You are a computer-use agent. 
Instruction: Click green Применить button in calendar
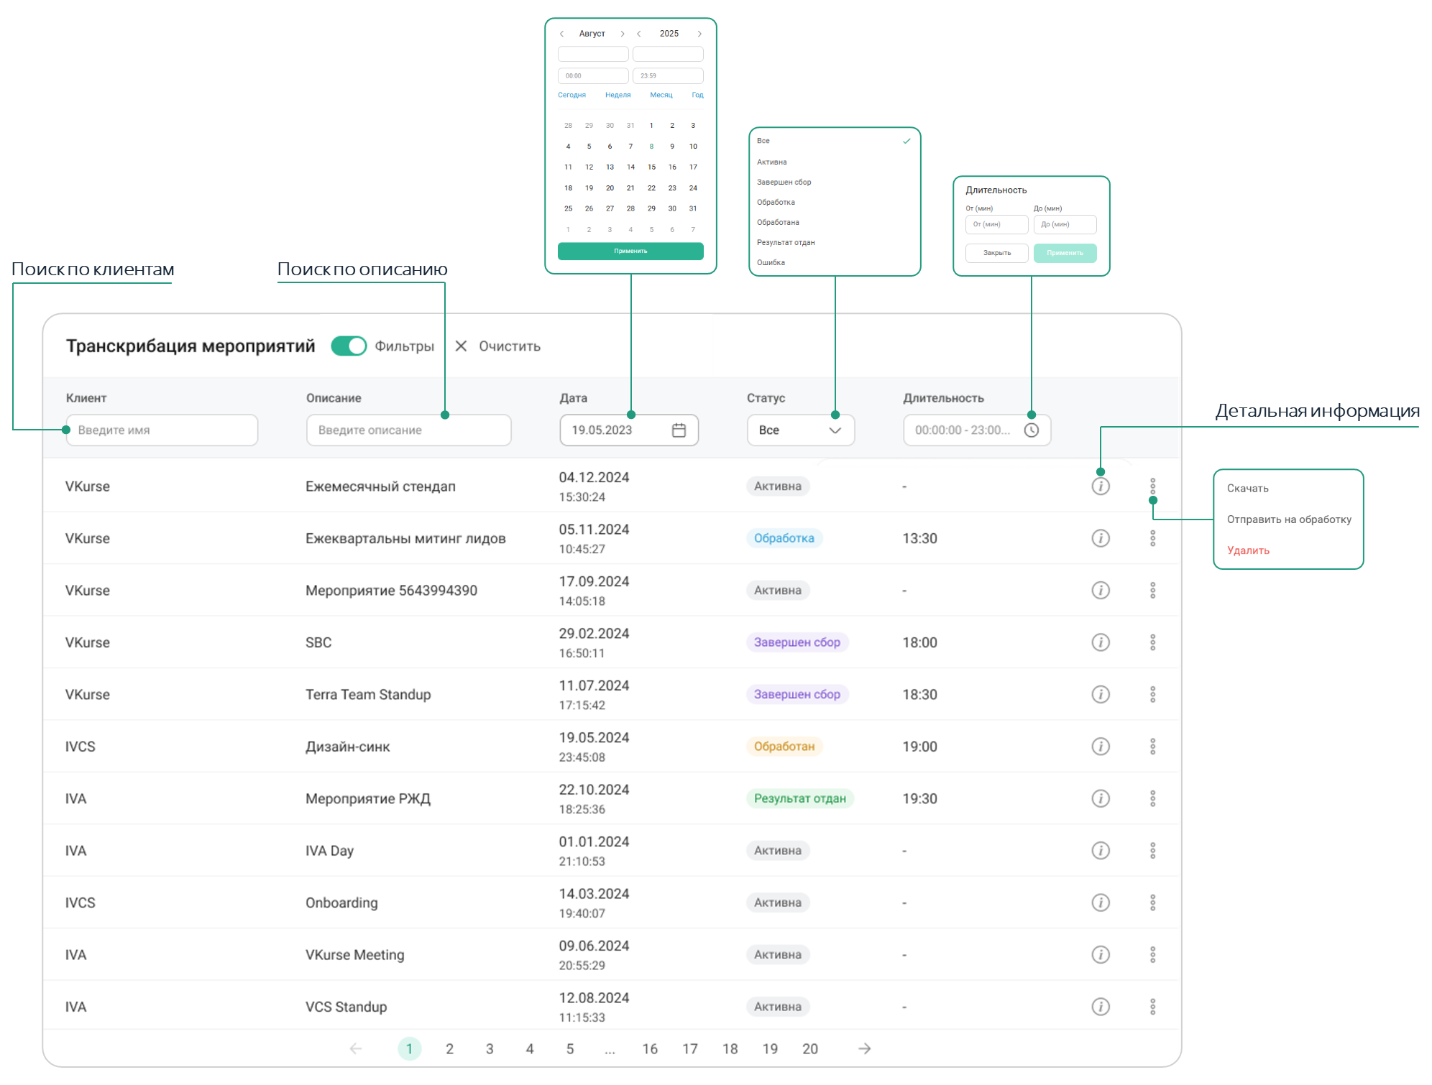630,251
